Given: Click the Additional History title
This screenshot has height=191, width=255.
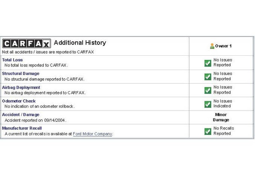Looking at the screenshot, I should 80,43.
